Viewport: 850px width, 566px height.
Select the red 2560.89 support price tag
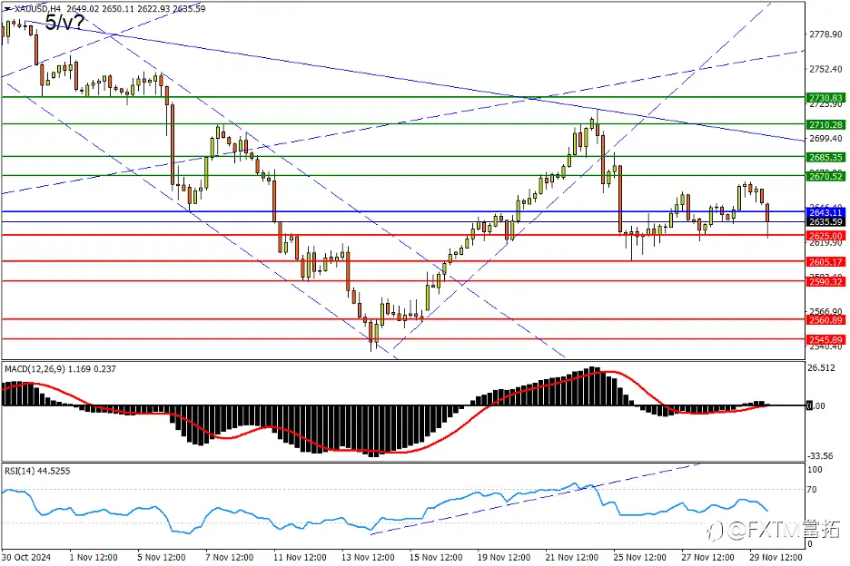(825, 320)
